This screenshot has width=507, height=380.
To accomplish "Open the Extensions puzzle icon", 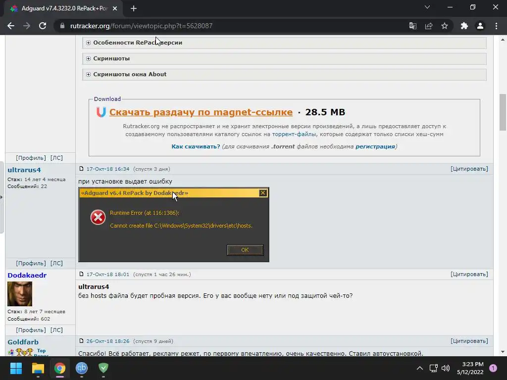I will pos(464,26).
